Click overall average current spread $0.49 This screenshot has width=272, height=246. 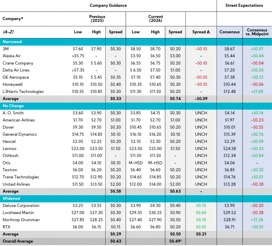coord(175,241)
